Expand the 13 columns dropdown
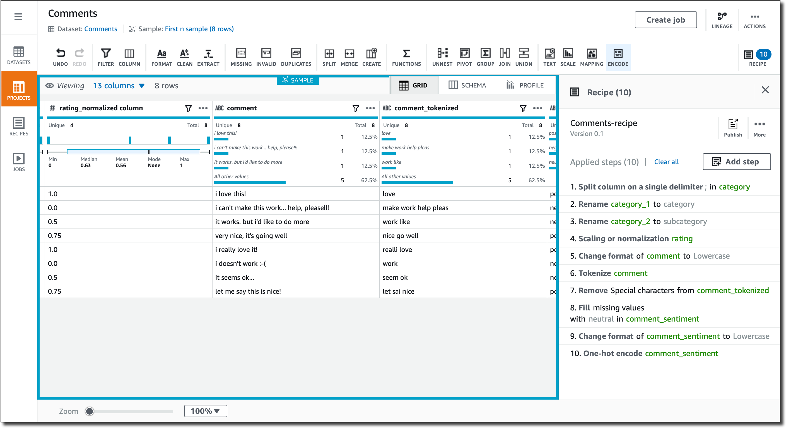The width and height of the screenshot is (786, 428). coord(119,86)
